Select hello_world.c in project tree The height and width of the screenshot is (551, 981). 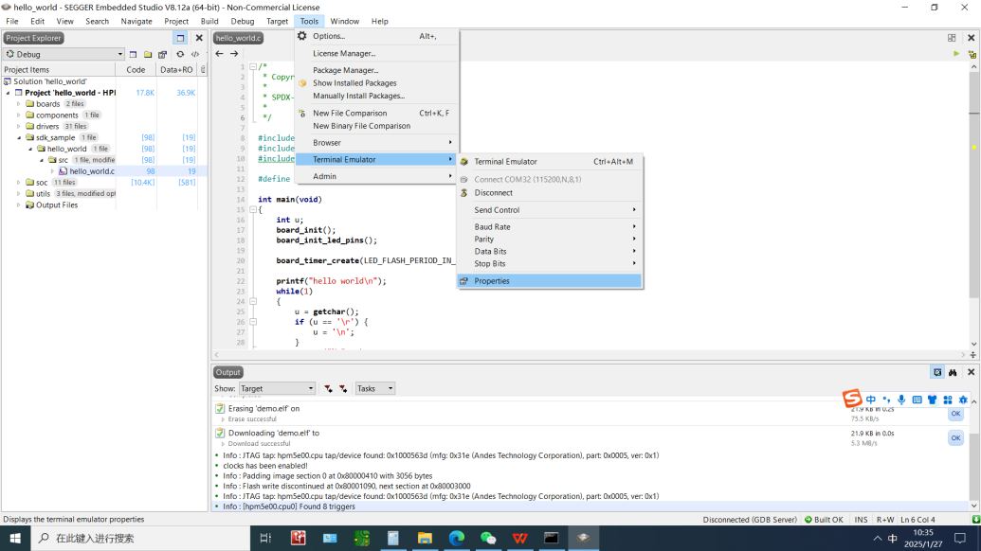pos(92,171)
